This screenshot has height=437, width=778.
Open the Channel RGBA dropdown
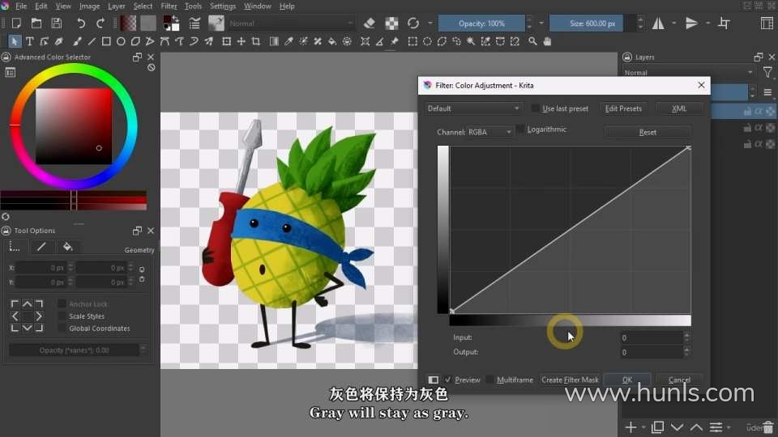(491, 132)
